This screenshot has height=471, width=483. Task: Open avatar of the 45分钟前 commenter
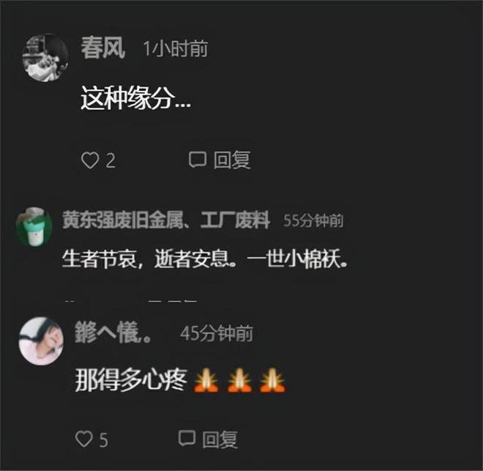click(x=41, y=341)
